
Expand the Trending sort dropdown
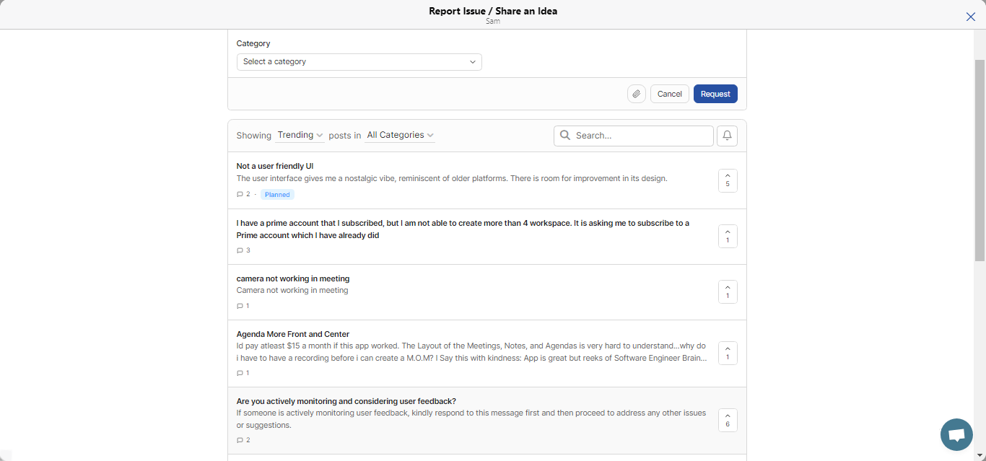(300, 136)
